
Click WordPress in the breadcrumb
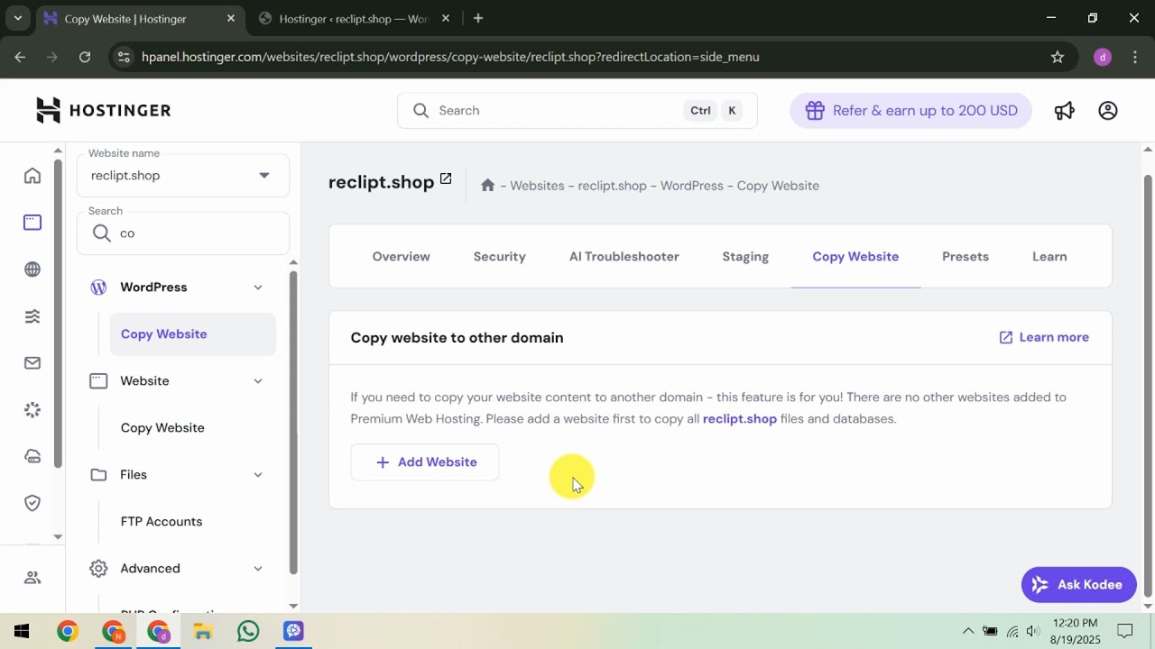pos(691,186)
